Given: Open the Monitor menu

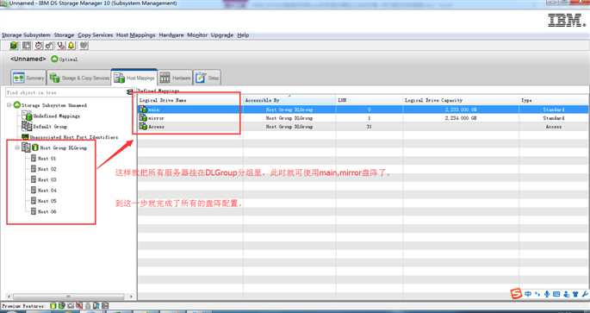Looking at the screenshot, I should (197, 35).
